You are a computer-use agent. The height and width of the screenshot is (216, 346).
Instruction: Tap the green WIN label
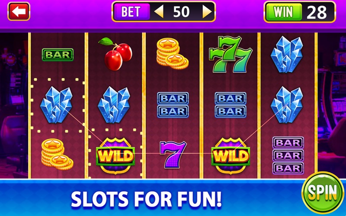pyautogui.click(x=284, y=12)
